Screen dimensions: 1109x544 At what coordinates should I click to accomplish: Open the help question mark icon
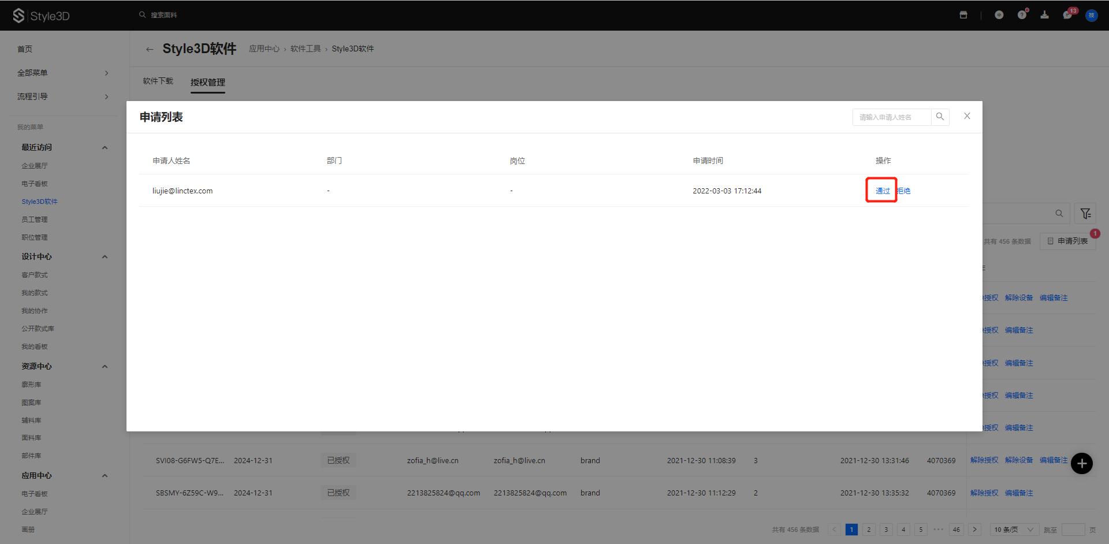(x=1022, y=15)
